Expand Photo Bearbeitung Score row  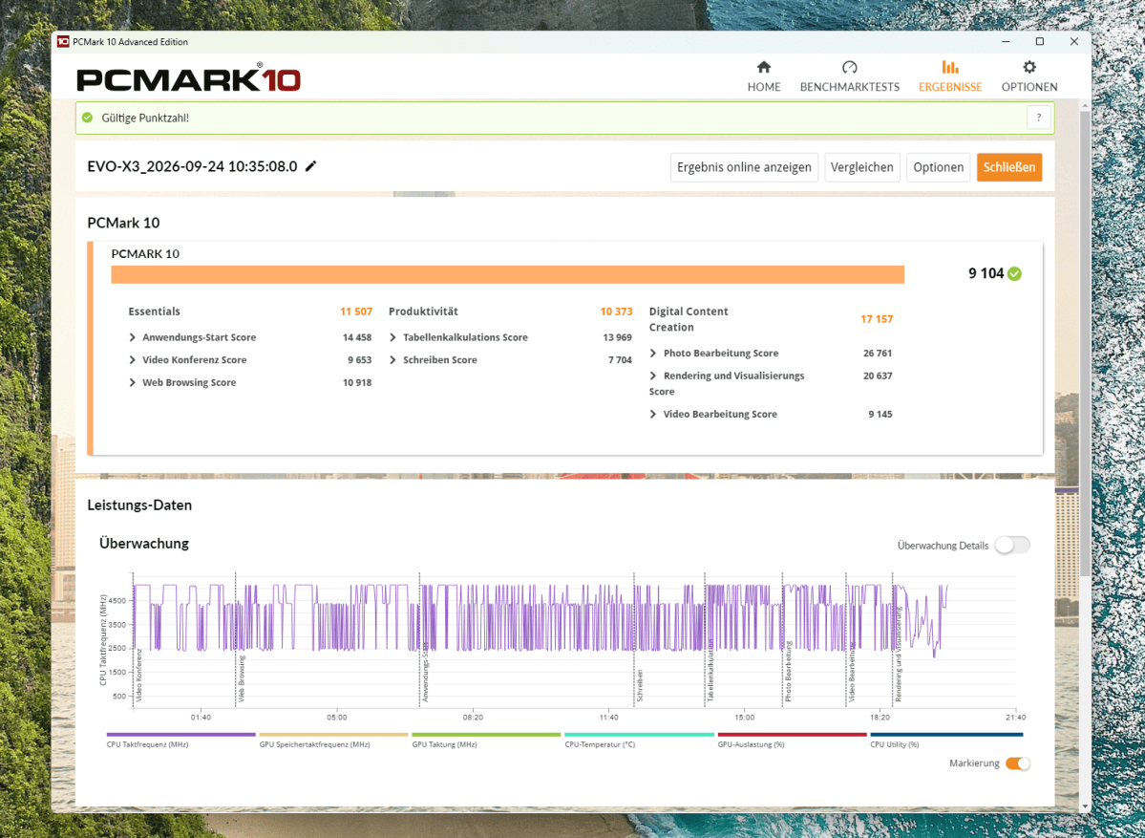[x=653, y=353]
